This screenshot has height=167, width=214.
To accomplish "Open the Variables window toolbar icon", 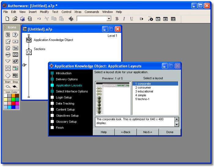I will (x=165, y=19).
